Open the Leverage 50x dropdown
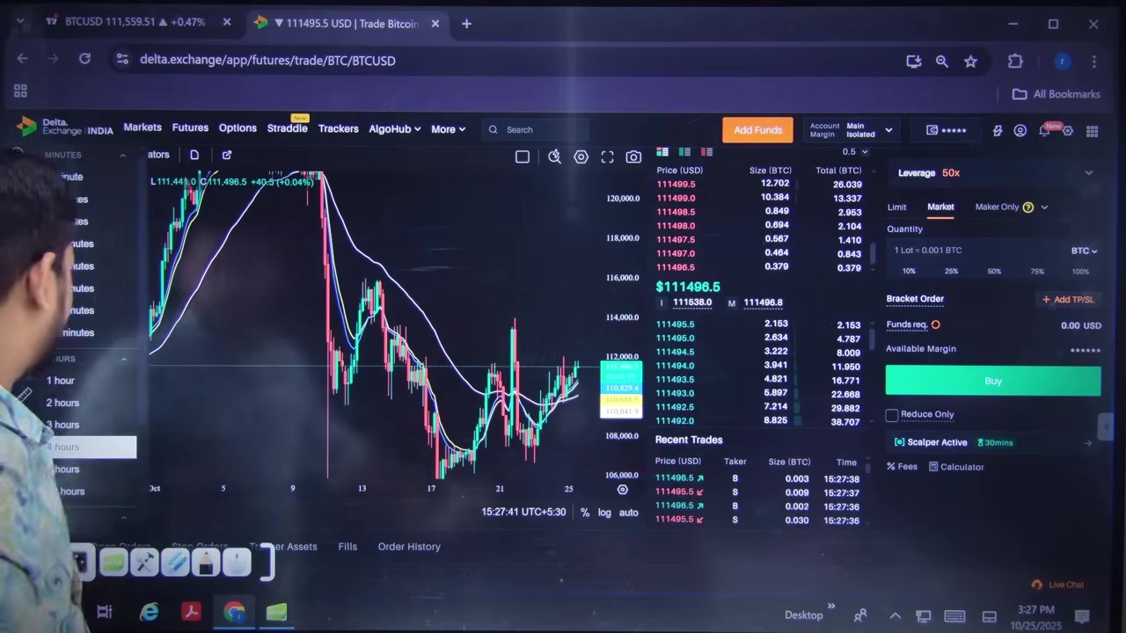This screenshot has height=633, width=1126. (x=1089, y=172)
